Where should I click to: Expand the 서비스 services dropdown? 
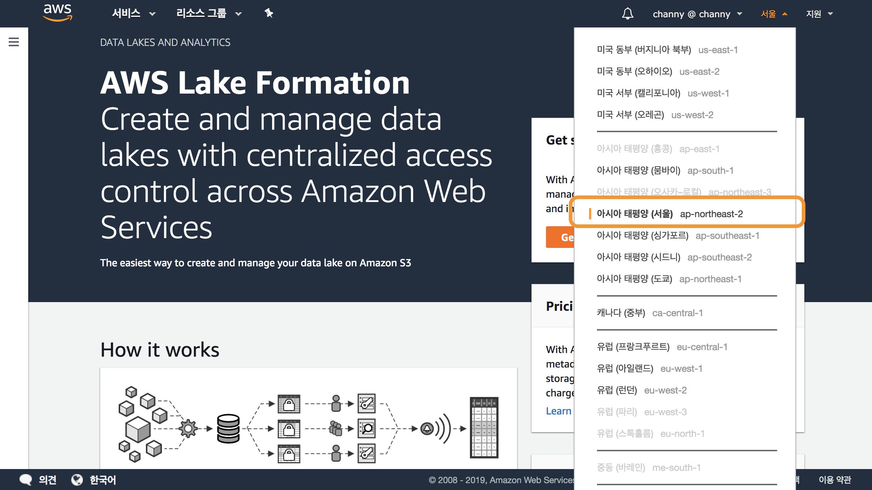pos(133,14)
